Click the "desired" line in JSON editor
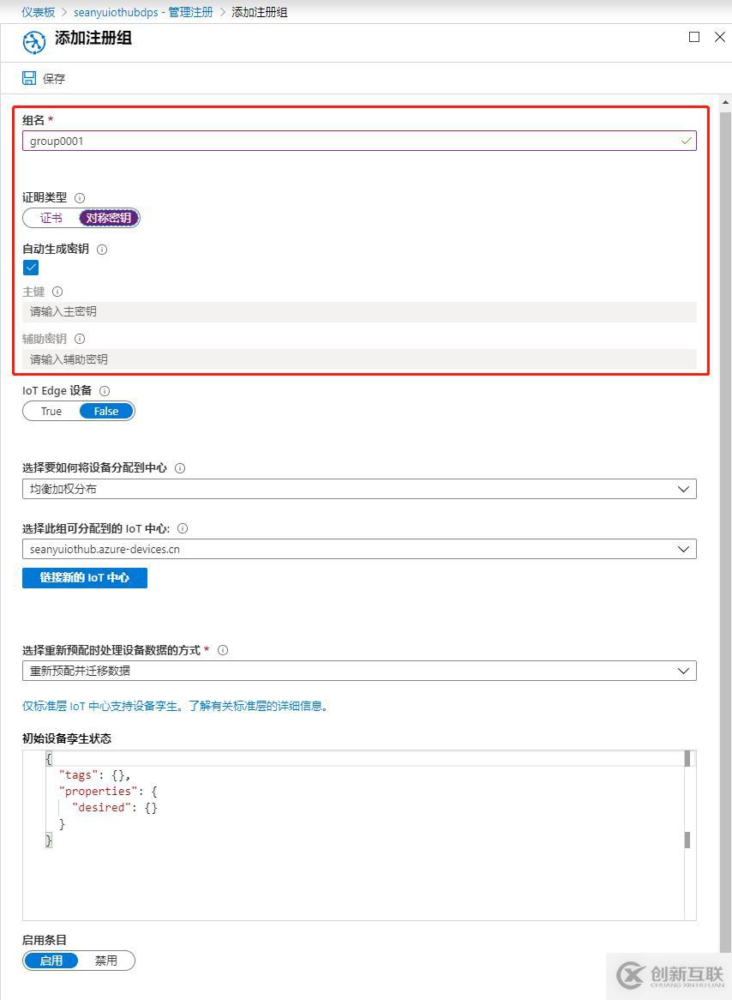The width and height of the screenshot is (732, 1000). pyautogui.click(x=114, y=807)
